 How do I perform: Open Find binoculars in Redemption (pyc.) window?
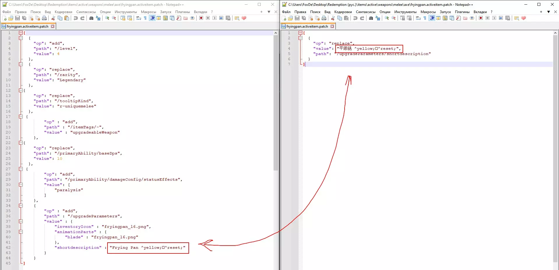point(371,18)
